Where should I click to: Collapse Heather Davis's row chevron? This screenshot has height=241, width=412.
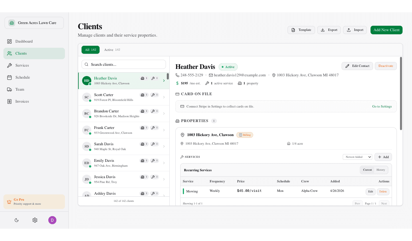click(164, 81)
